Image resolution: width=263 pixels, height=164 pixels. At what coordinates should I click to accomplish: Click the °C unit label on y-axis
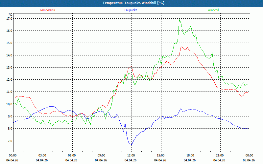pos(11,14)
